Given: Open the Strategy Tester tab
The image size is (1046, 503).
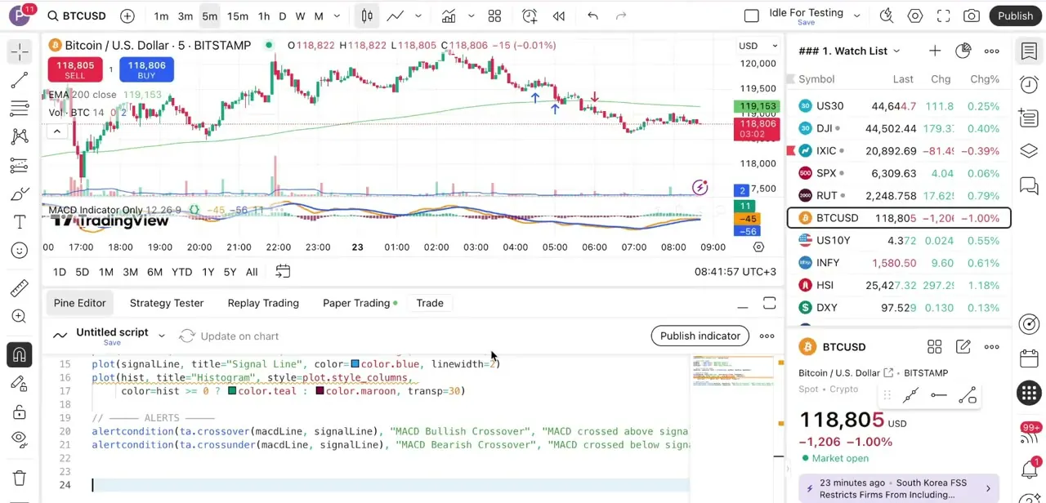Looking at the screenshot, I should pyautogui.click(x=167, y=303).
